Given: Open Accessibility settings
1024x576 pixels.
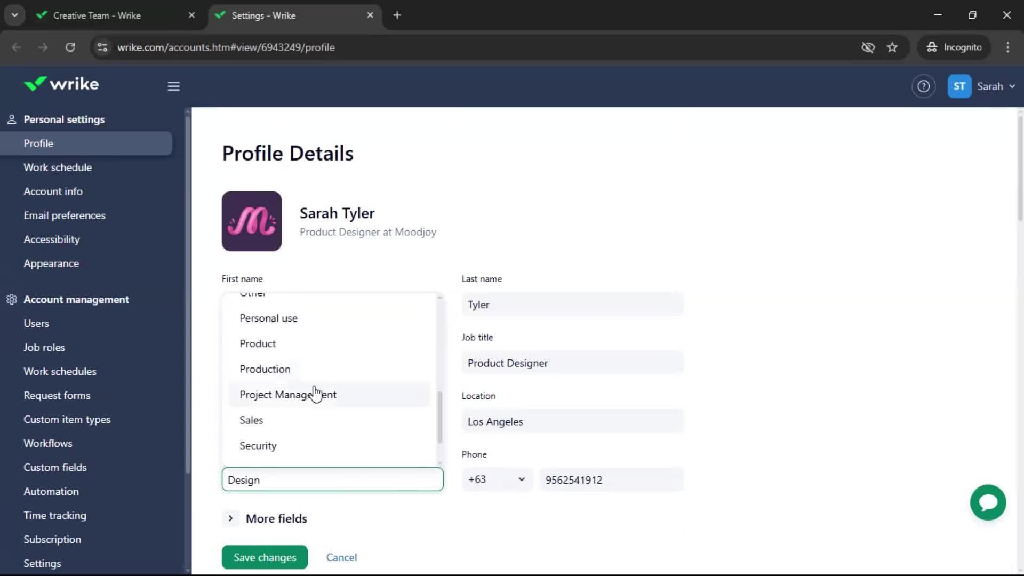Looking at the screenshot, I should click(x=52, y=239).
